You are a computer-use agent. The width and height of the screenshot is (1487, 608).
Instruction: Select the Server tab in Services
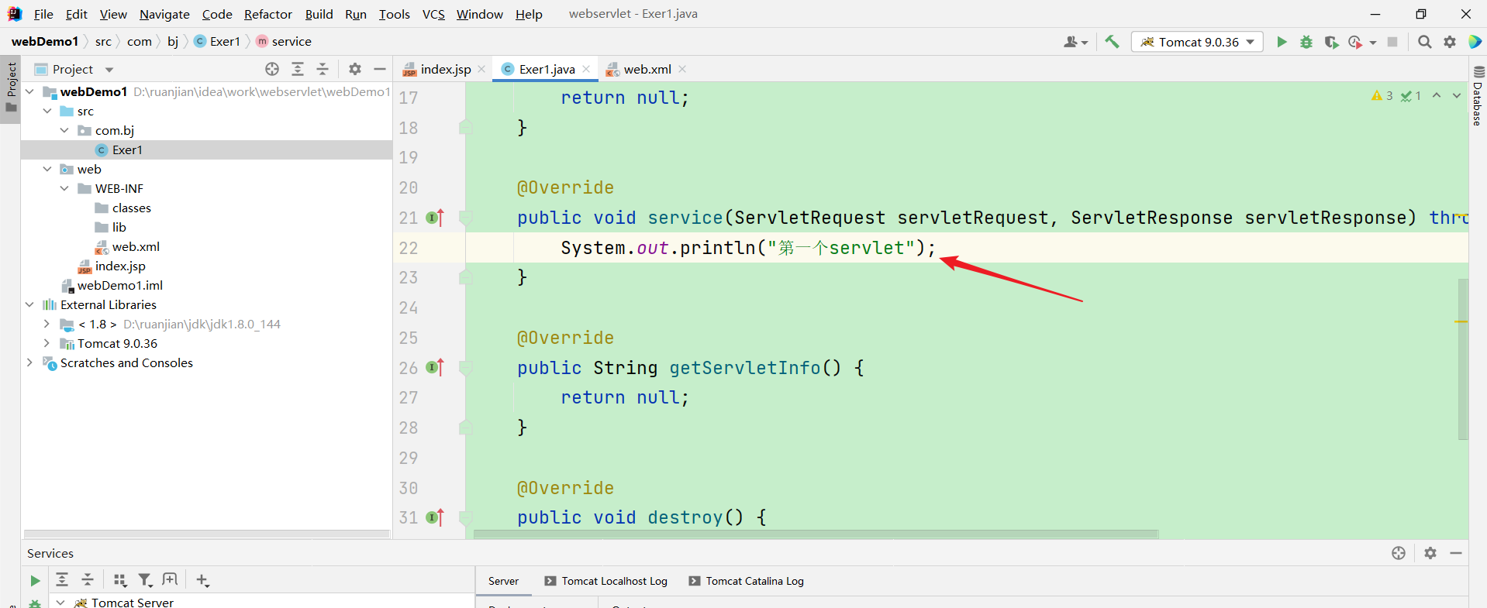pos(503,581)
